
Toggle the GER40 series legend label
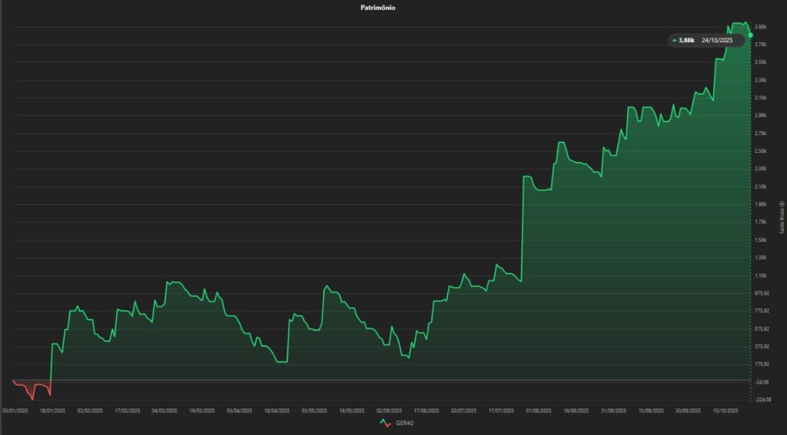point(402,423)
